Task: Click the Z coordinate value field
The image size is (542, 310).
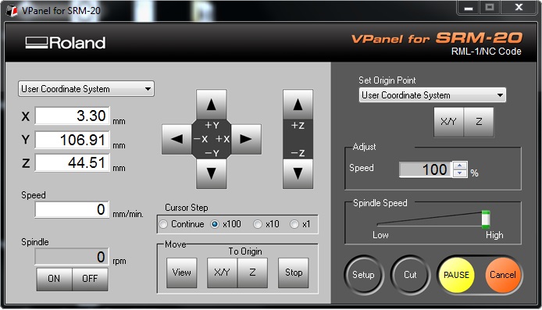Action: pyautogui.click(x=73, y=162)
